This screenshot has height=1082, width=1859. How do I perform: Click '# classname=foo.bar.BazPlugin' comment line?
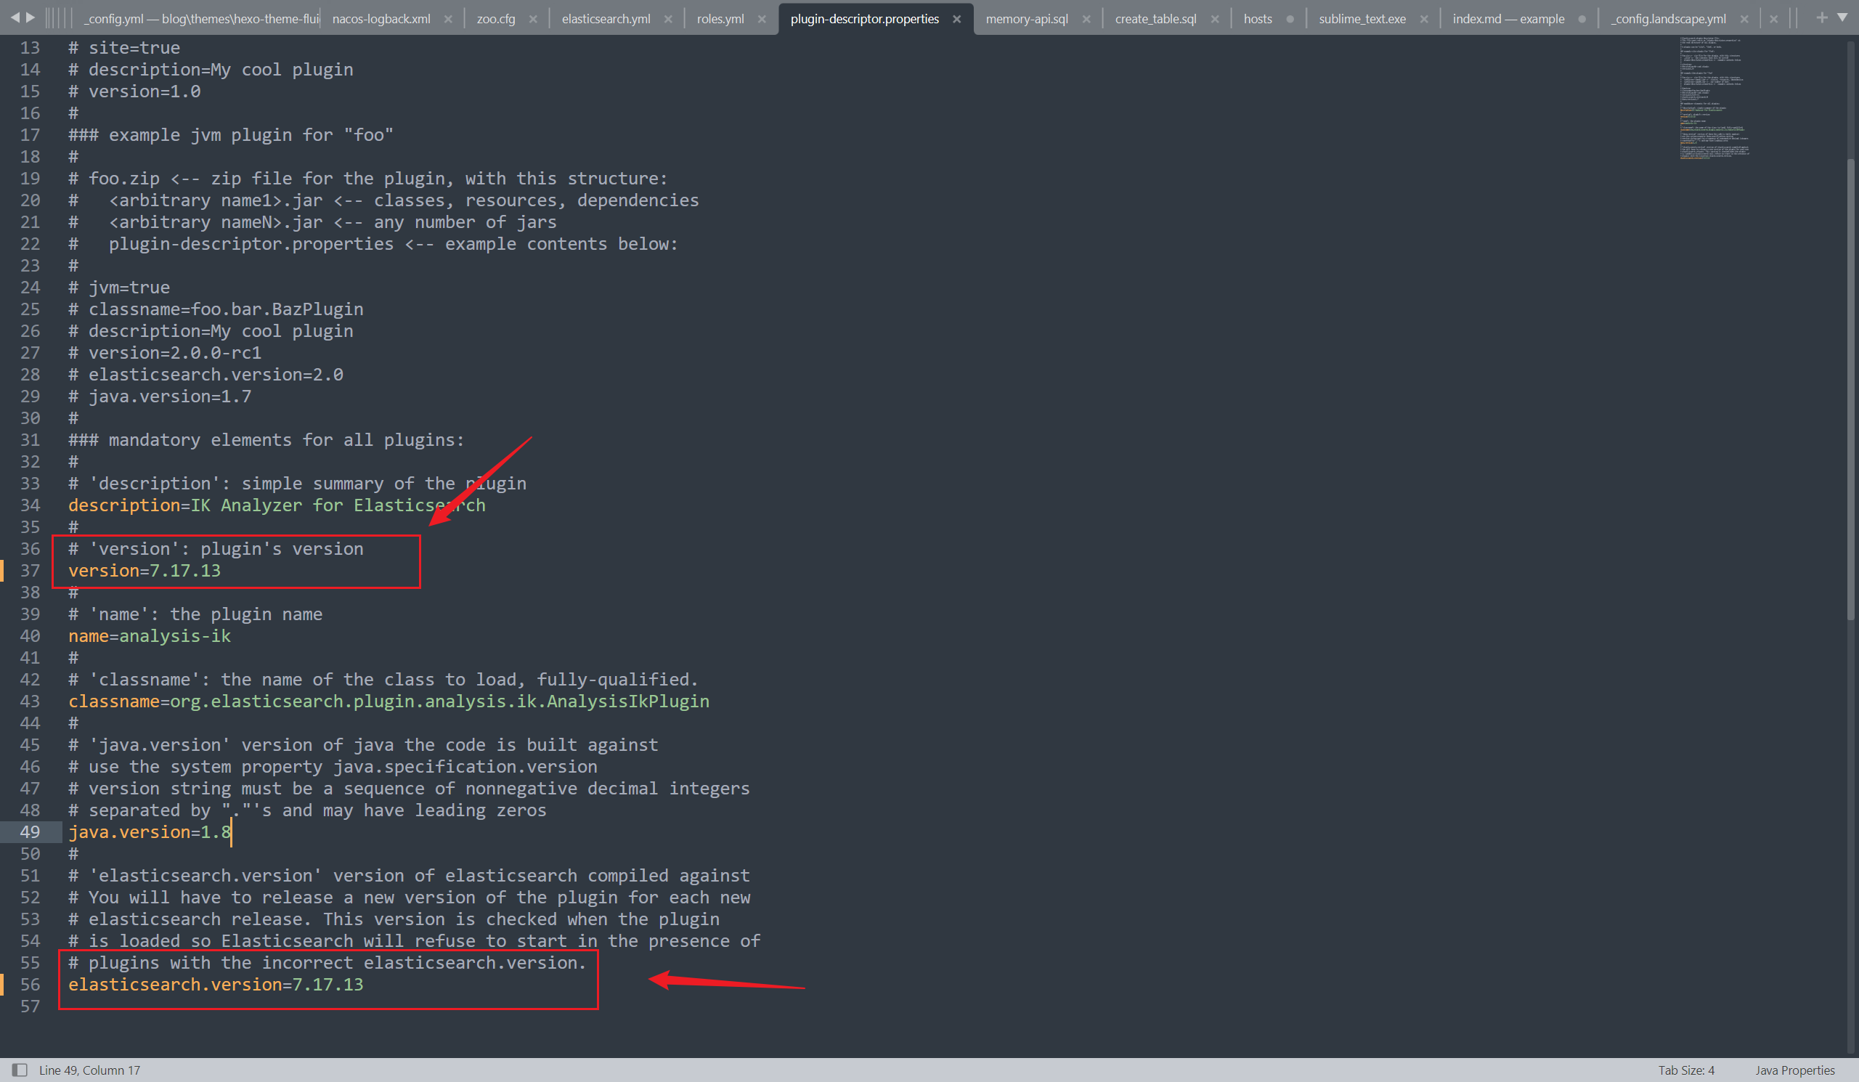(216, 309)
